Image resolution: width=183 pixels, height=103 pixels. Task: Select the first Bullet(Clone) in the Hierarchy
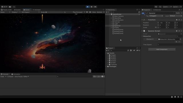[119, 29]
